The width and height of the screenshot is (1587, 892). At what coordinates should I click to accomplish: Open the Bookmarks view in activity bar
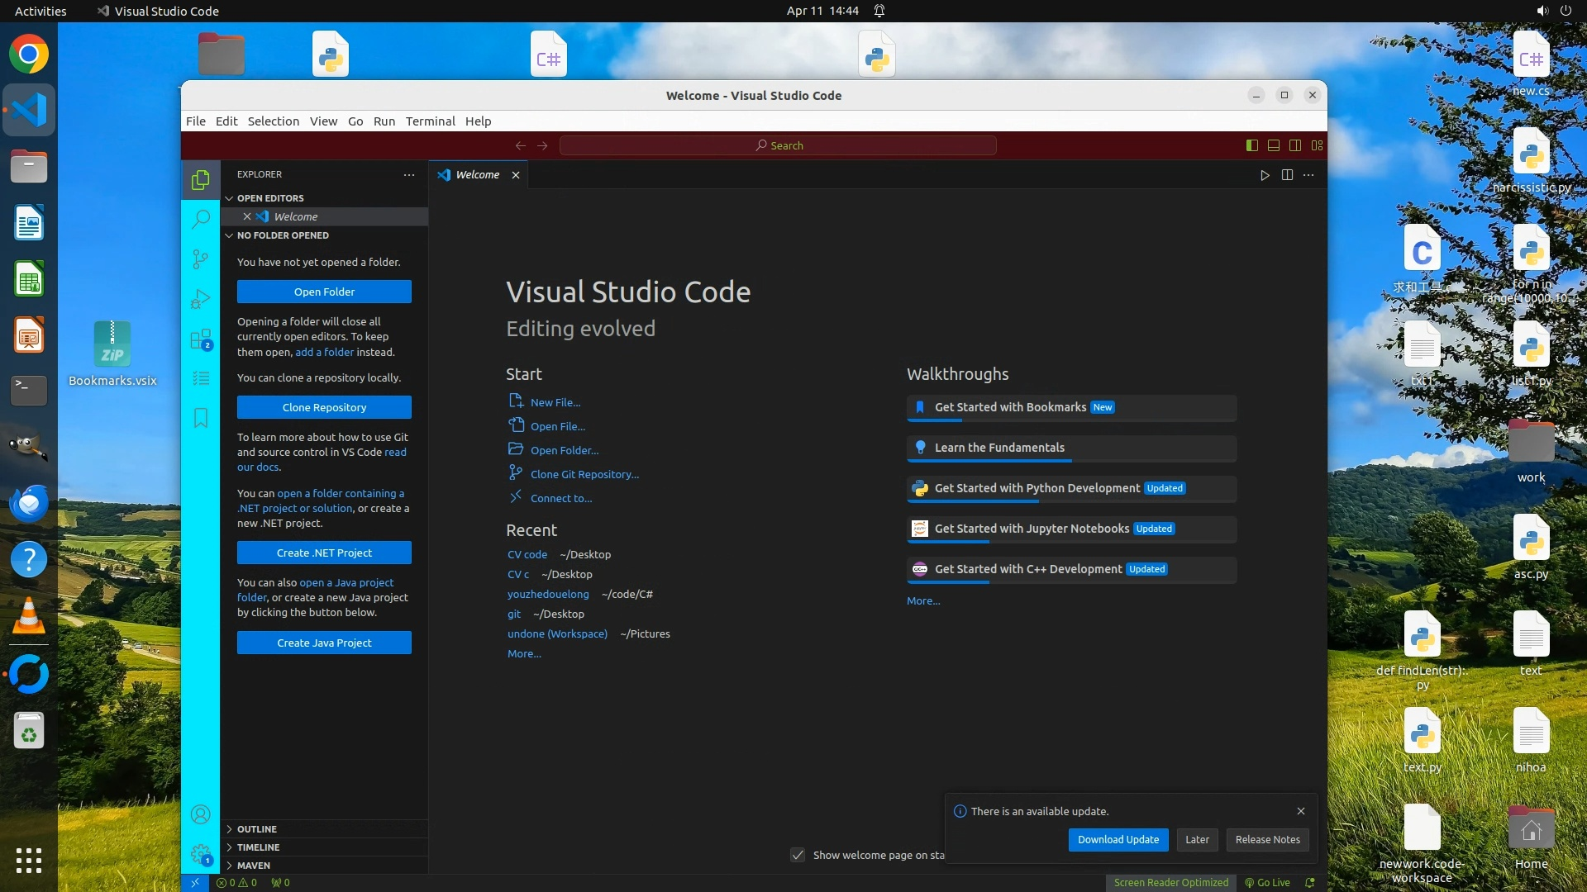tap(200, 418)
